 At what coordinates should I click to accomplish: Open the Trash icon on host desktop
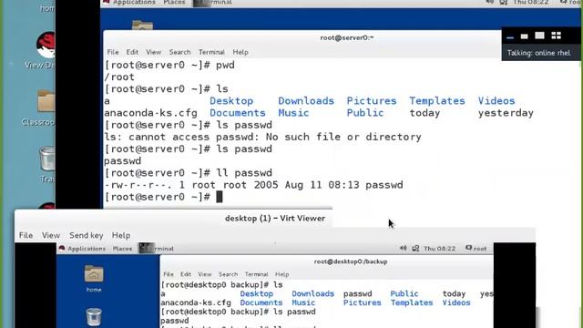point(47,159)
